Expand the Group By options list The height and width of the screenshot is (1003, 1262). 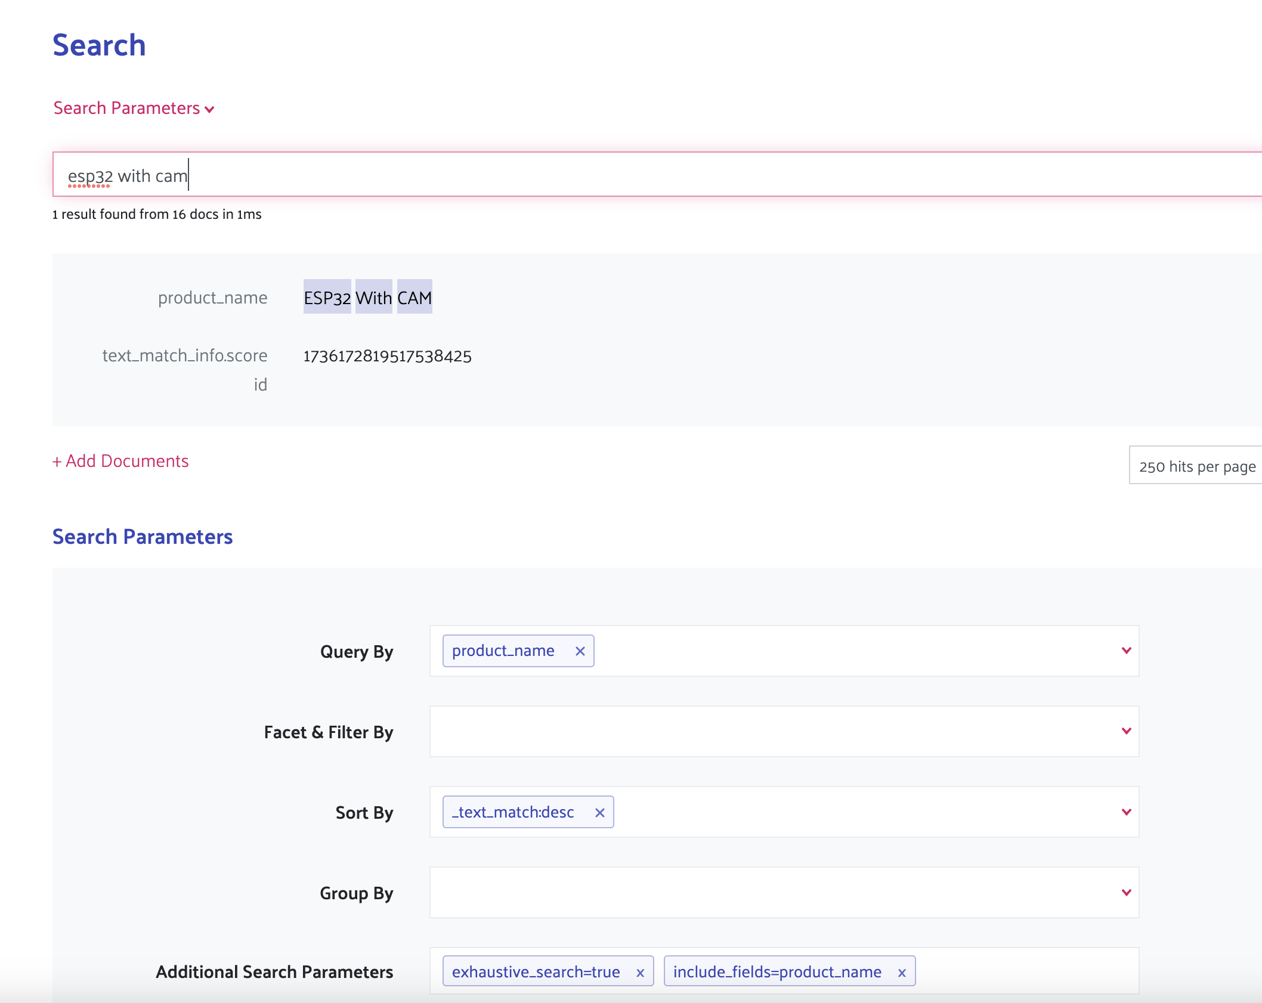(1125, 893)
